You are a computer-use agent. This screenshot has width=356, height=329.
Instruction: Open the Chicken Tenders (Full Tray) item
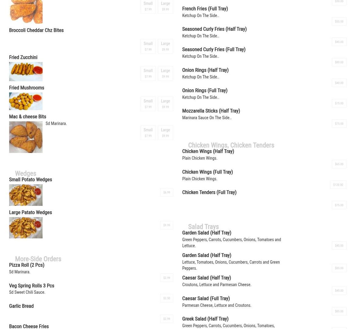point(209,192)
